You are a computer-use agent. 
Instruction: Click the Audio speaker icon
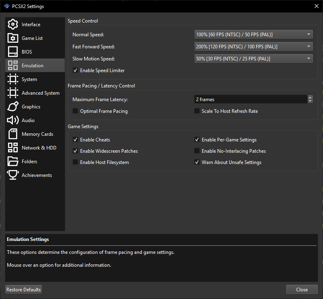pyautogui.click(x=12, y=120)
